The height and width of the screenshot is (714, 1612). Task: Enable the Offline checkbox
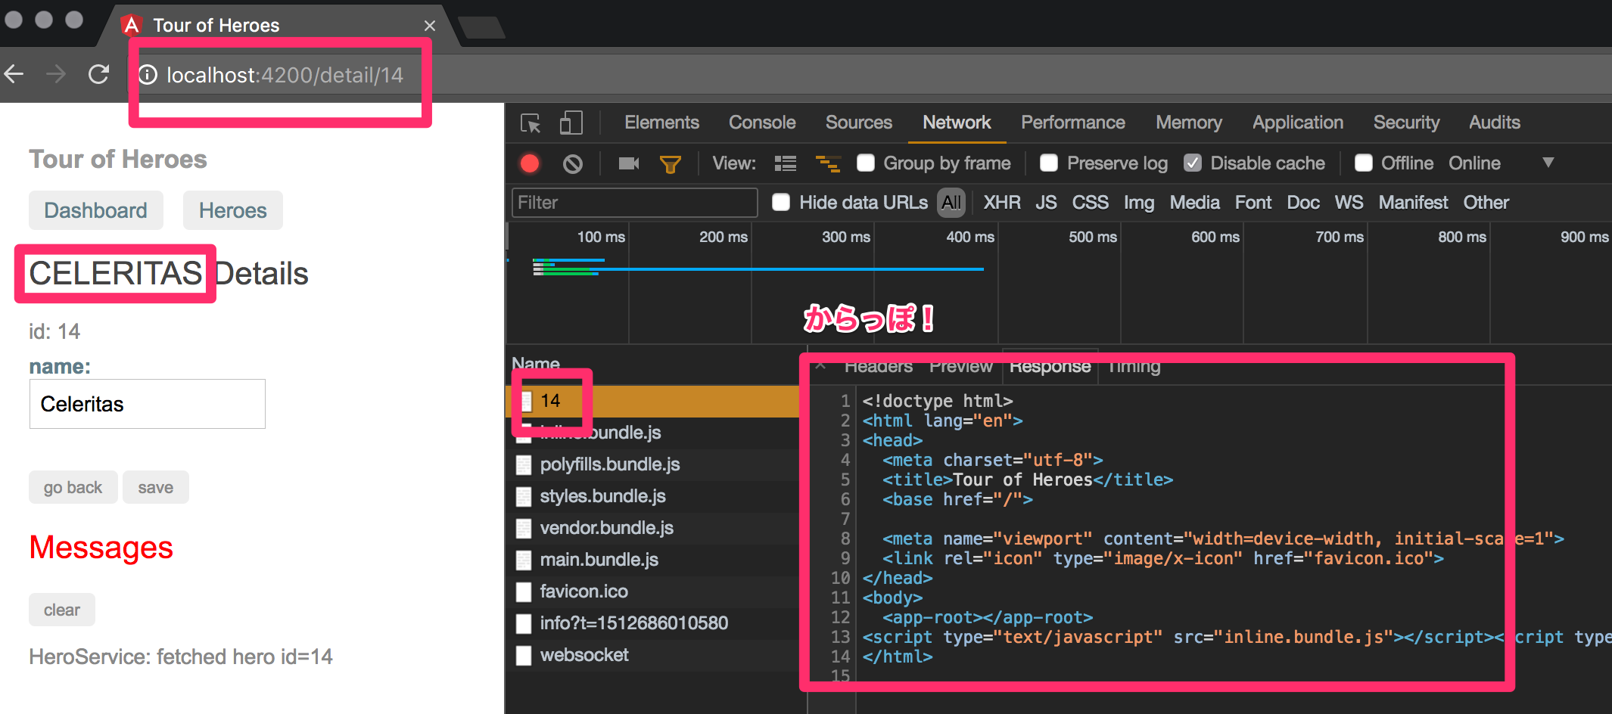coord(1364,163)
